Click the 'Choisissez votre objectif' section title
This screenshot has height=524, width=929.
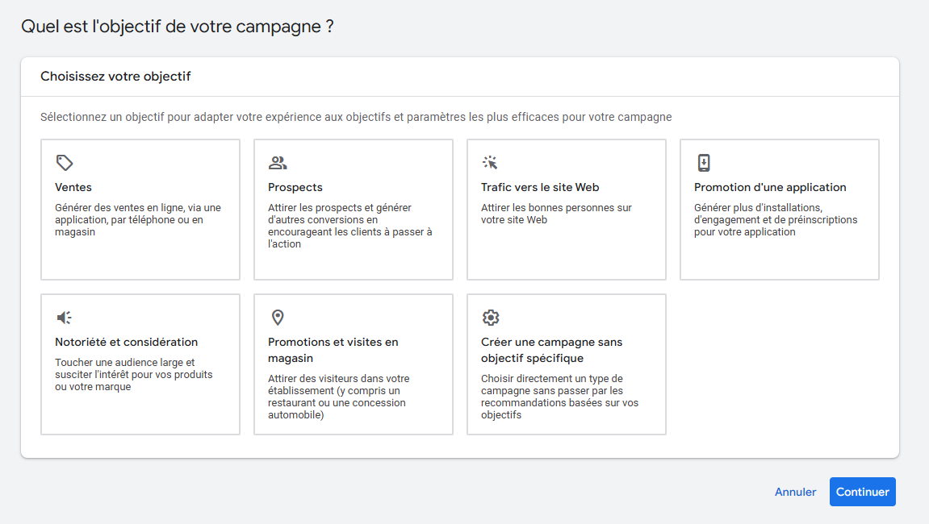pyautogui.click(x=115, y=77)
